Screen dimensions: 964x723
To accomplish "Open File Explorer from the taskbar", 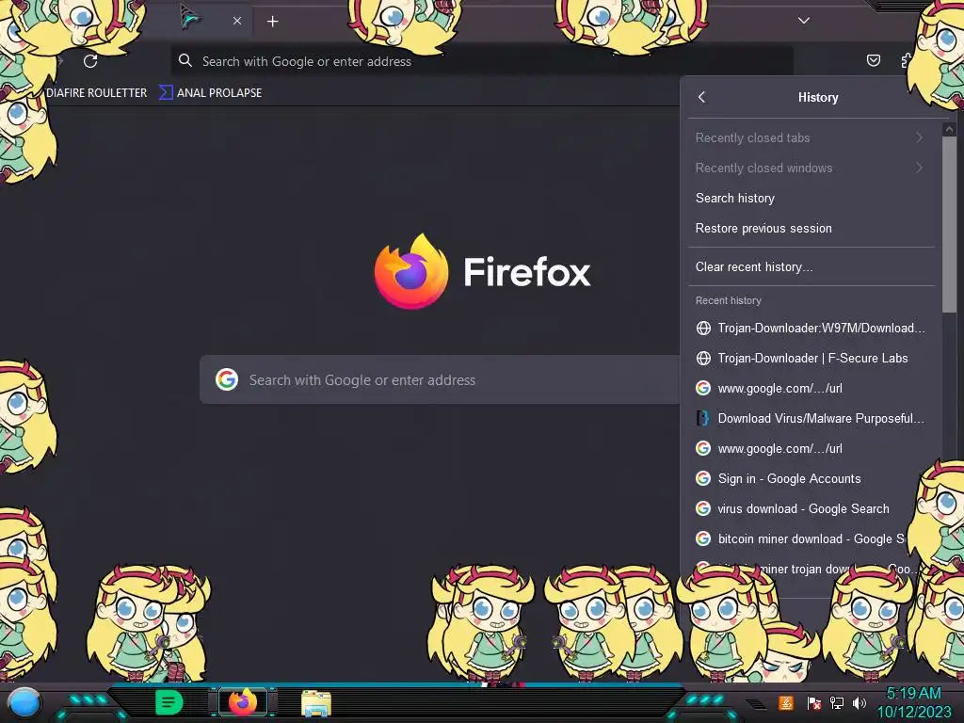I will pos(316,703).
